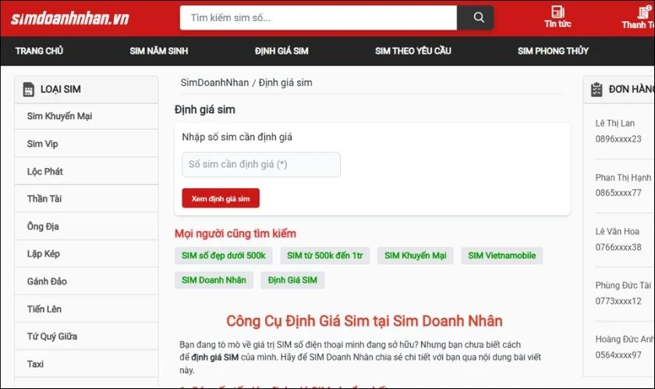
Task: Click the Thanh toán cart icon
Action: click(644, 12)
